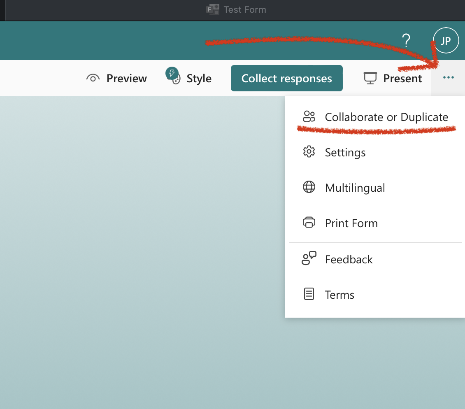This screenshot has height=409, width=465.
Task: Click the lightning badge on the Style icon
Action: [x=171, y=73]
